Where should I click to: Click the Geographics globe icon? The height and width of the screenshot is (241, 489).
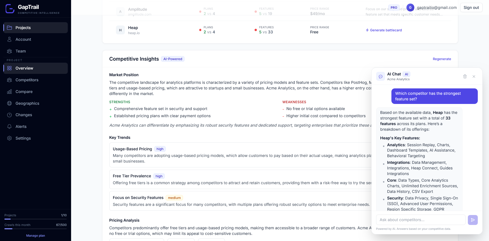pyautogui.click(x=9, y=103)
